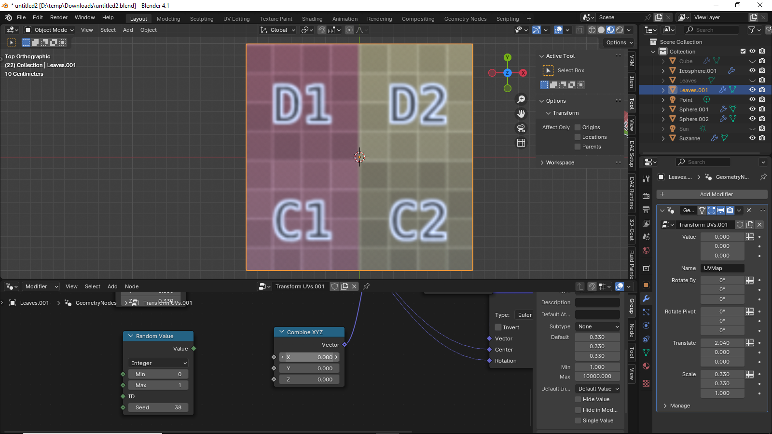Image resolution: width=772 pixels, height=434 pixels.
Task: Enable Affect Only Origins checkbox
Action: pos(578,127)
